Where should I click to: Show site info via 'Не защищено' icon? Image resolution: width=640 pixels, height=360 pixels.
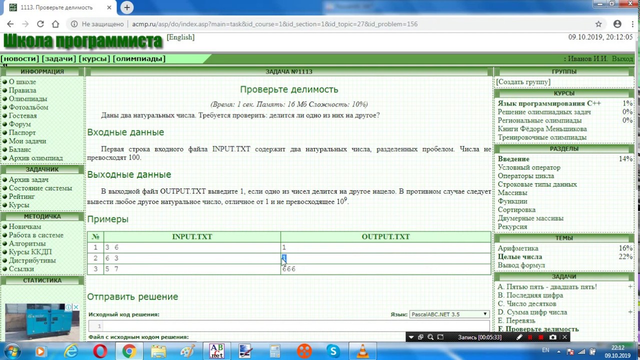(x=74, y=24)
